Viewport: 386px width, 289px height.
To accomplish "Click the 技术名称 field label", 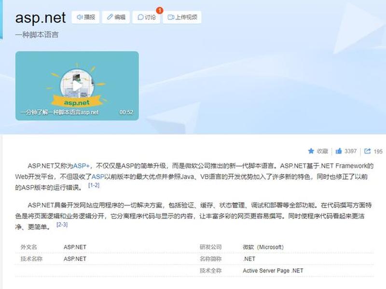I will coord(31,259).
